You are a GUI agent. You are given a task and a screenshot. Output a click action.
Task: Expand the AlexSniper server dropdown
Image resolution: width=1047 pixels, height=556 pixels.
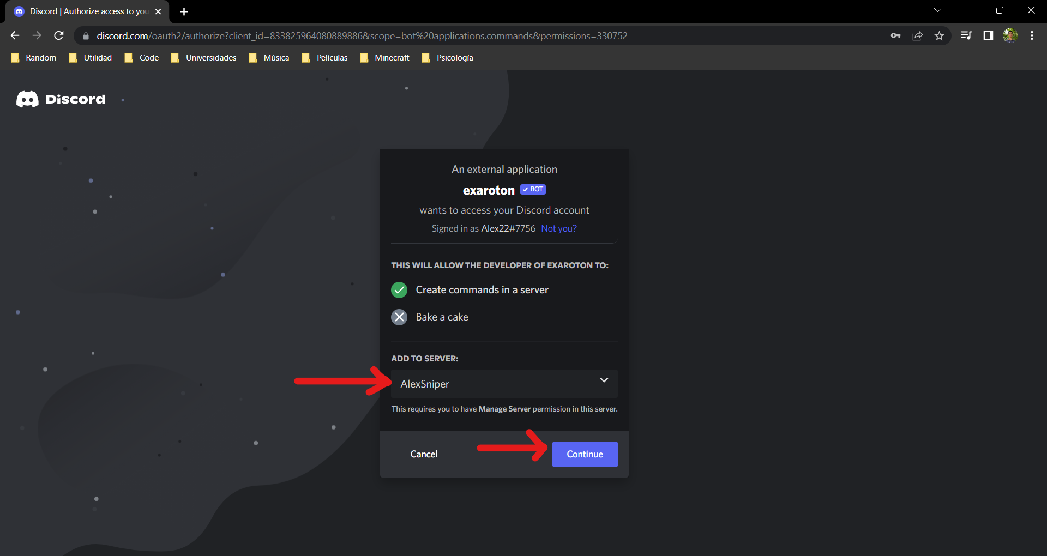[504, 384]
